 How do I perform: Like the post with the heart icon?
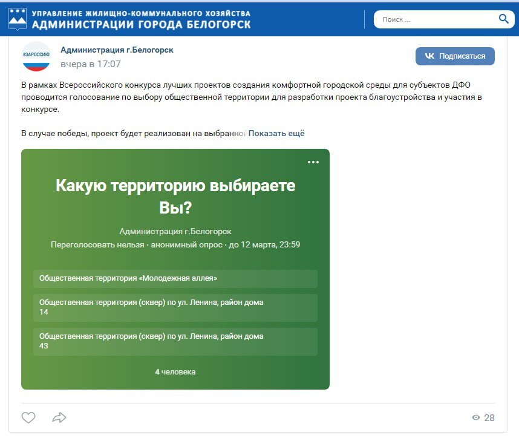[28, 417]
